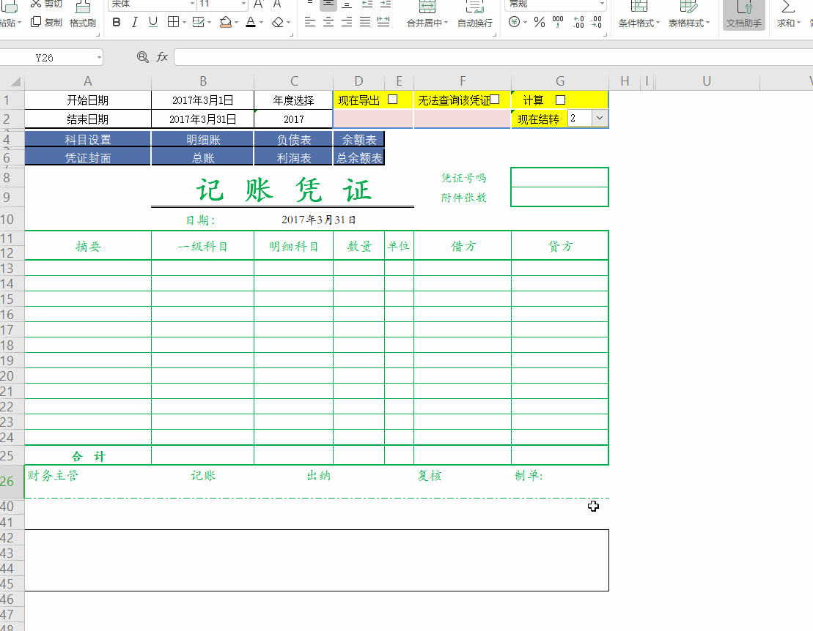The width and height of the screenshot is (813, 631).
Task: Open the Name Box dropdown arrow
Action: click(x=98, y=57)
